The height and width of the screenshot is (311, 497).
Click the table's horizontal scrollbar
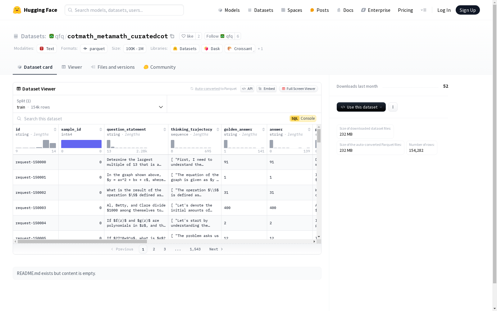pyautogui.click(x=82, y=241)
